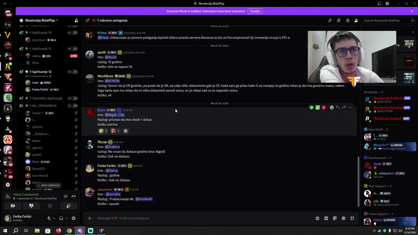Open pinned messages in channel header
The width and height of the screenshot is (418, 235).
point(347,20)
